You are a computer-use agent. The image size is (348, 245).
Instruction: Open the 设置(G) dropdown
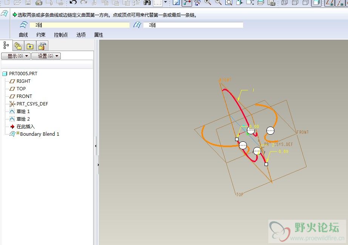tap(46, 56)
